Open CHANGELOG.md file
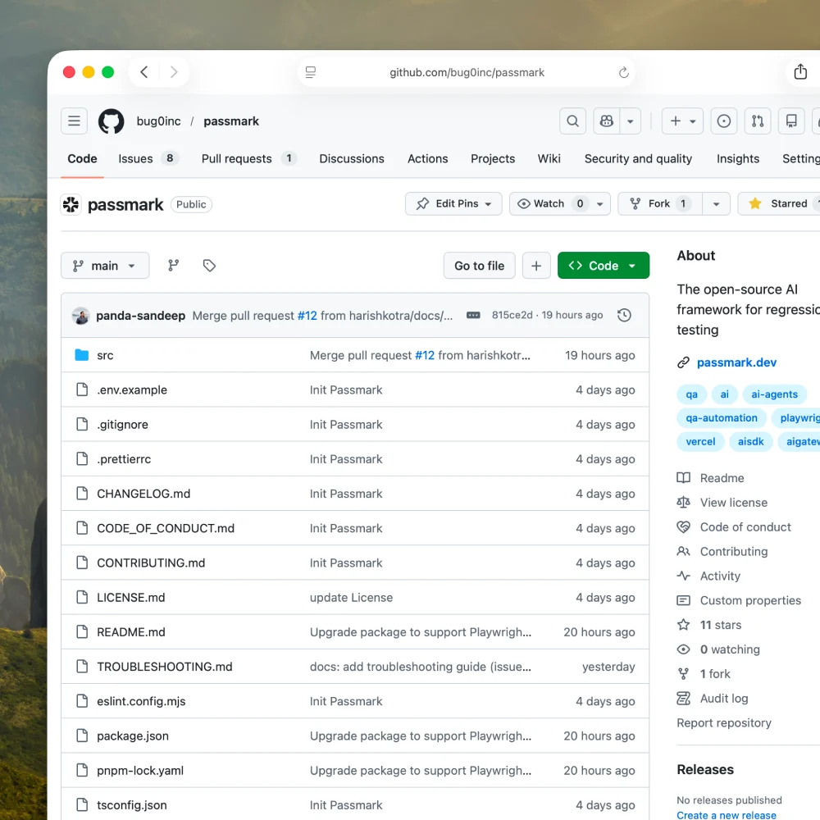Screen dimensions: 820x820 pos(143,493)
